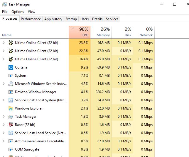189x157 pixels.
Task: Select the Processes tab
Action: (x=10, y=18)
